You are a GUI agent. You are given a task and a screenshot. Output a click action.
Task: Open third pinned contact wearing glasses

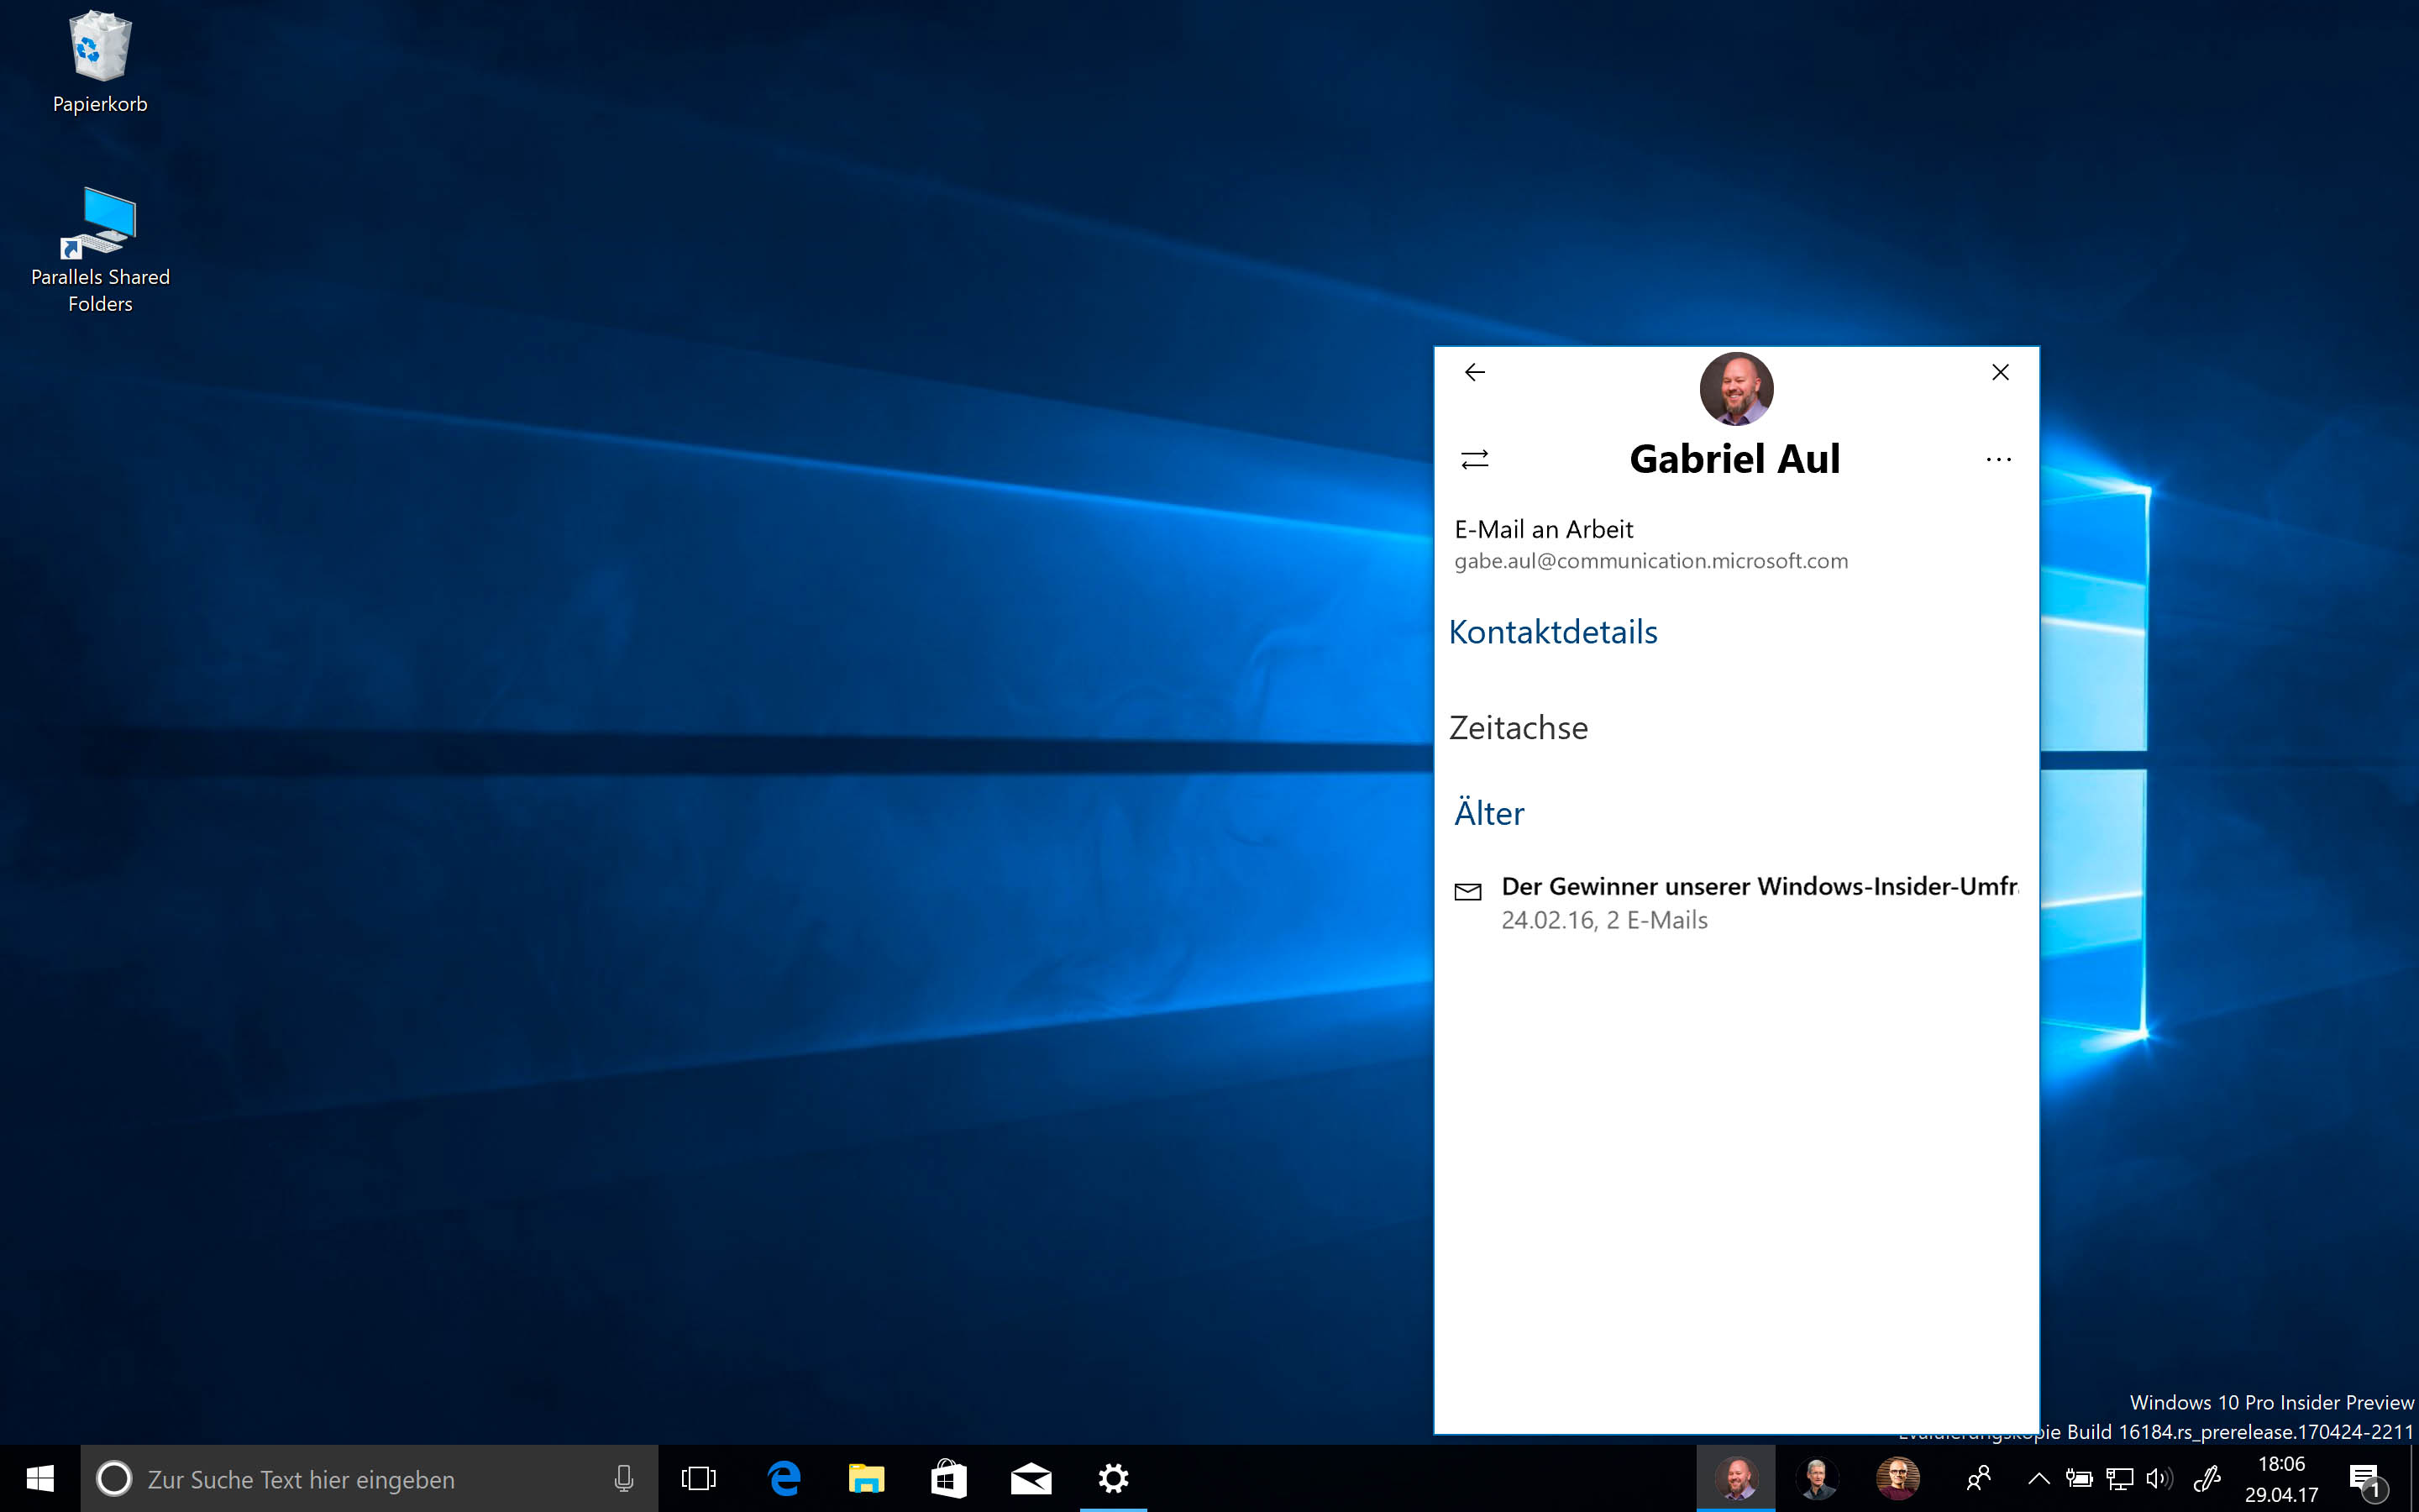pyautogui.click(x=1897, y=1478)
